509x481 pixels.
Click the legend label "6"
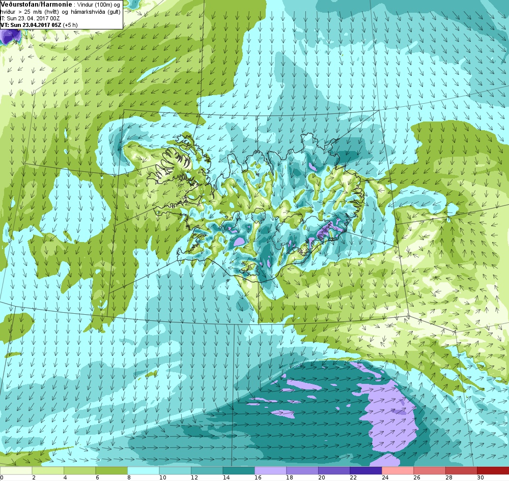[97, 477]
